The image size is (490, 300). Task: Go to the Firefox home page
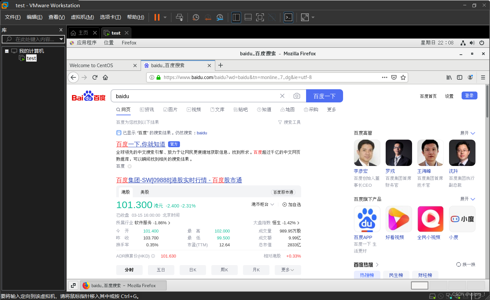click(105, 77)
